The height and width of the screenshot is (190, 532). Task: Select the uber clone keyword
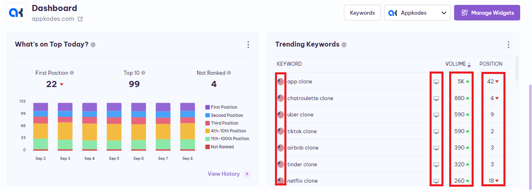300,115
